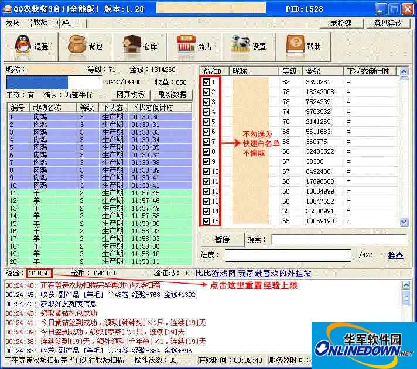Sort friends by 金钱 column header
Viewport: 417px width, 369px height.
click(323, 71)
